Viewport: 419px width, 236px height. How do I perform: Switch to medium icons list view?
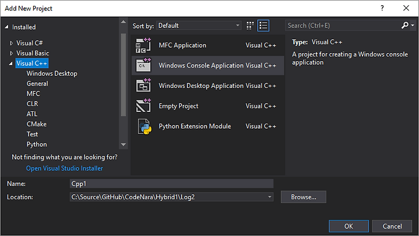[x=263, y=26]
